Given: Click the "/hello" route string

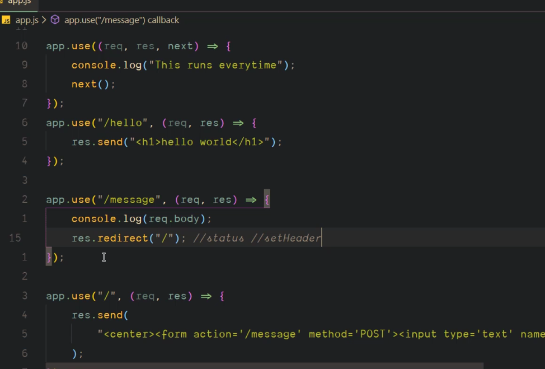Looking at the screenshot, I should (123, 123).
